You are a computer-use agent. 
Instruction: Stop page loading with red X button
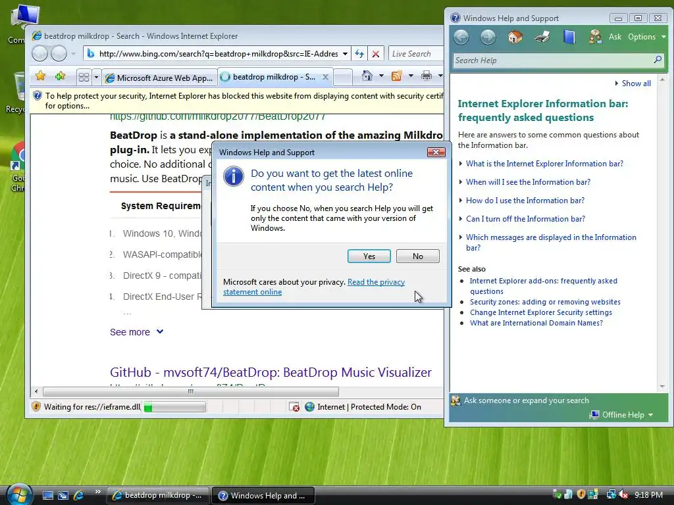pyautogui.click(x=376, y=54)
